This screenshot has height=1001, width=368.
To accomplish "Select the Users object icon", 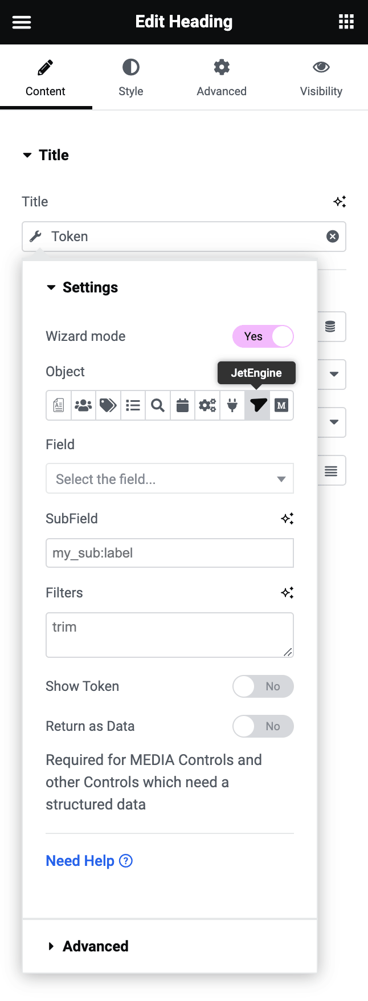I will pos(83,405).
